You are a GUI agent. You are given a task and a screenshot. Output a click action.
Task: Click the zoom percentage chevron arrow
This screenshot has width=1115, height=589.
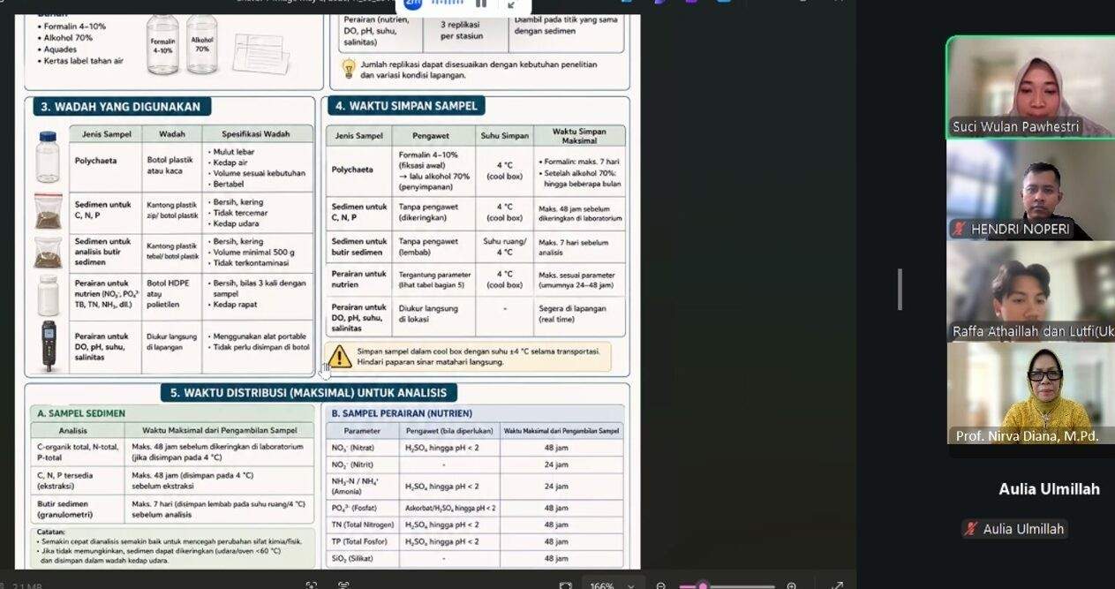coord(630,585)
